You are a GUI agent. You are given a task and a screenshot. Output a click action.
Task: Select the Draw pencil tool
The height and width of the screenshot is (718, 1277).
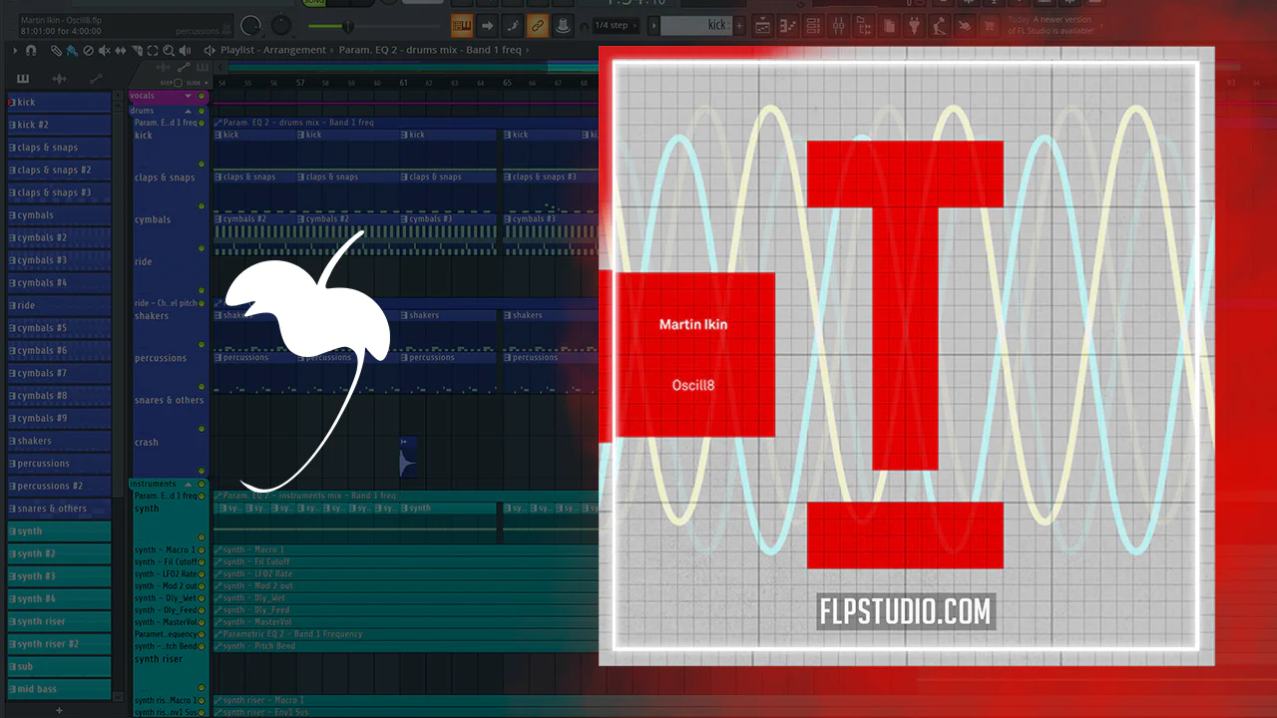[56, 50]
